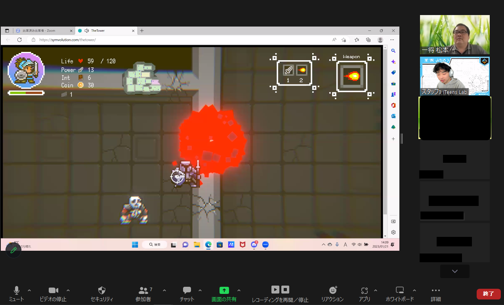
Task: Open Edge settings and more menu
Action: point(392,40)
